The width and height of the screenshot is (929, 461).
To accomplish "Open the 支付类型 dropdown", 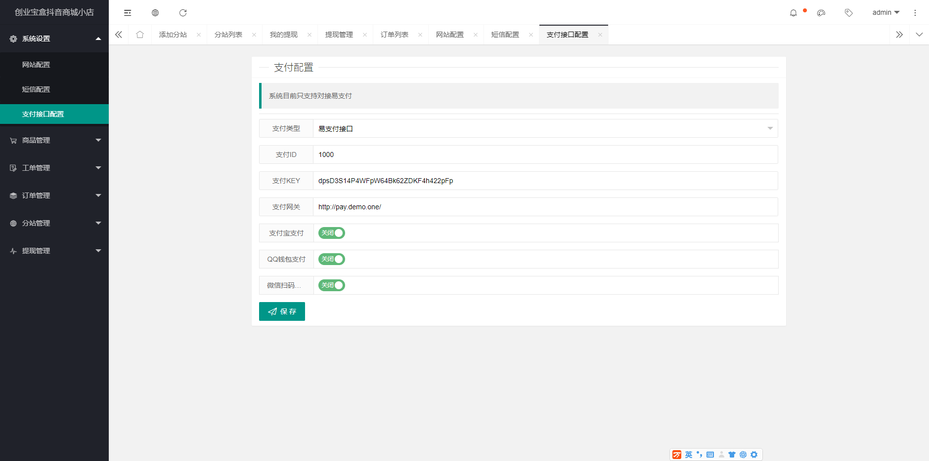I will tap(545, 128).
